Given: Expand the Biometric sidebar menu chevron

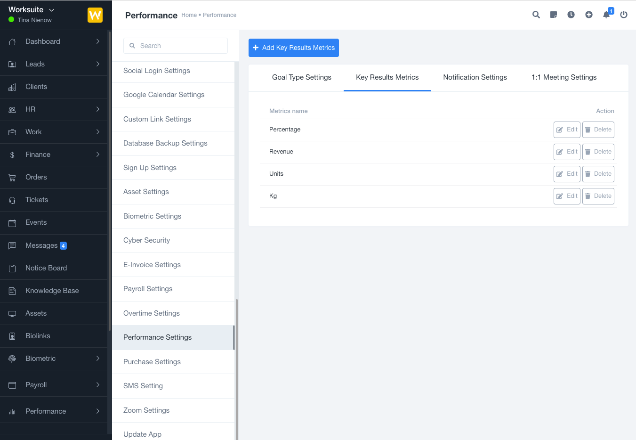Looking at the screenshot, I should click(98, 359).
